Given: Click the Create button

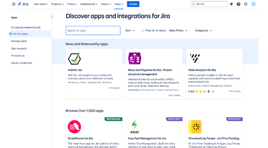Looking at the screenshot, I should (x=133, y=4).
